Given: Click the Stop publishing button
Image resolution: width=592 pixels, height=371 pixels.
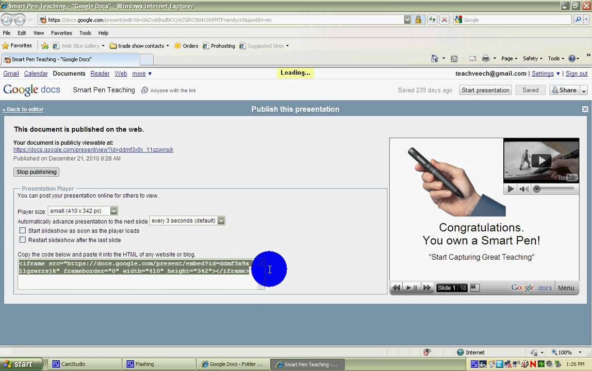Looking at the screenshot, I should tap(36, 172).
